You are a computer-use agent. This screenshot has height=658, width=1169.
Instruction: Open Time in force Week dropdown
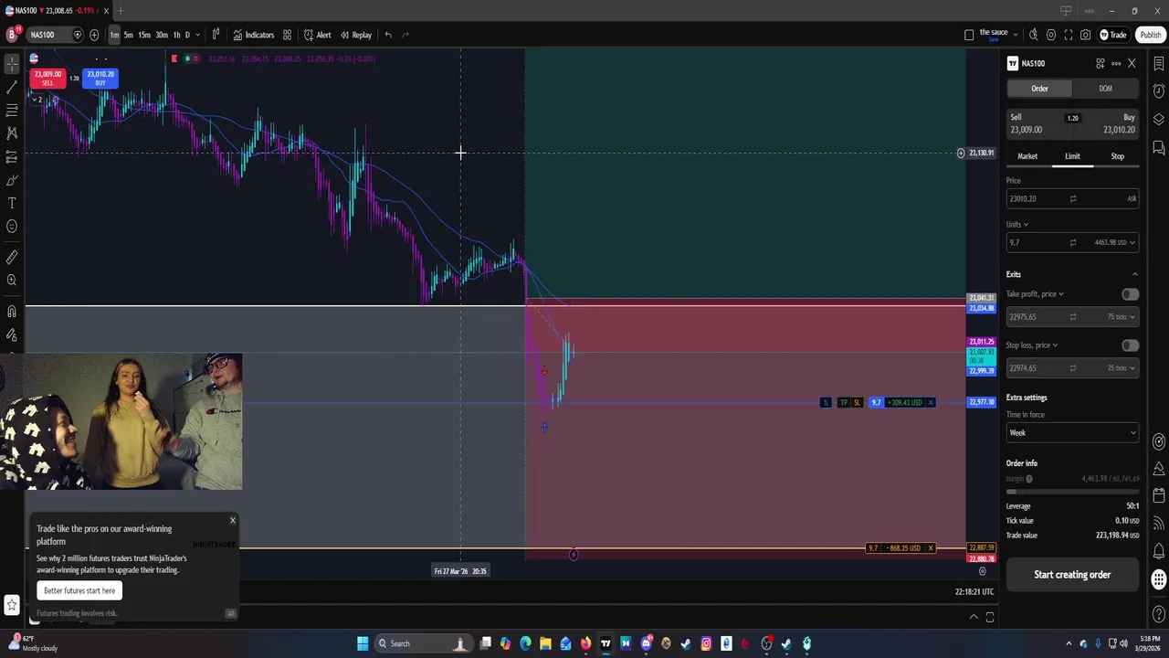(1072, 433)
